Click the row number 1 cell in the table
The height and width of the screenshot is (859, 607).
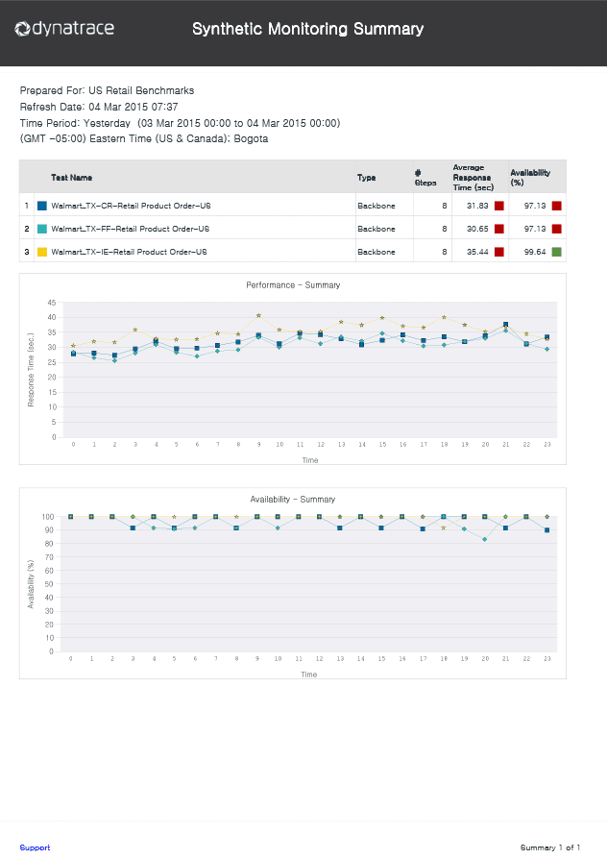pos(26,206)
